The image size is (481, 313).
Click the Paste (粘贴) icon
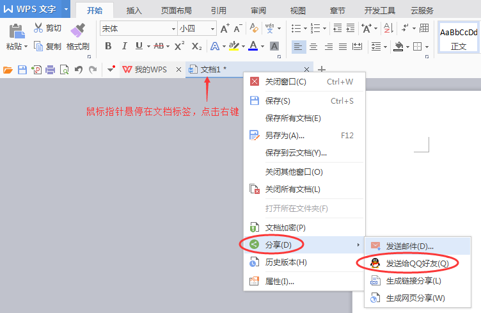click(17, 31)
